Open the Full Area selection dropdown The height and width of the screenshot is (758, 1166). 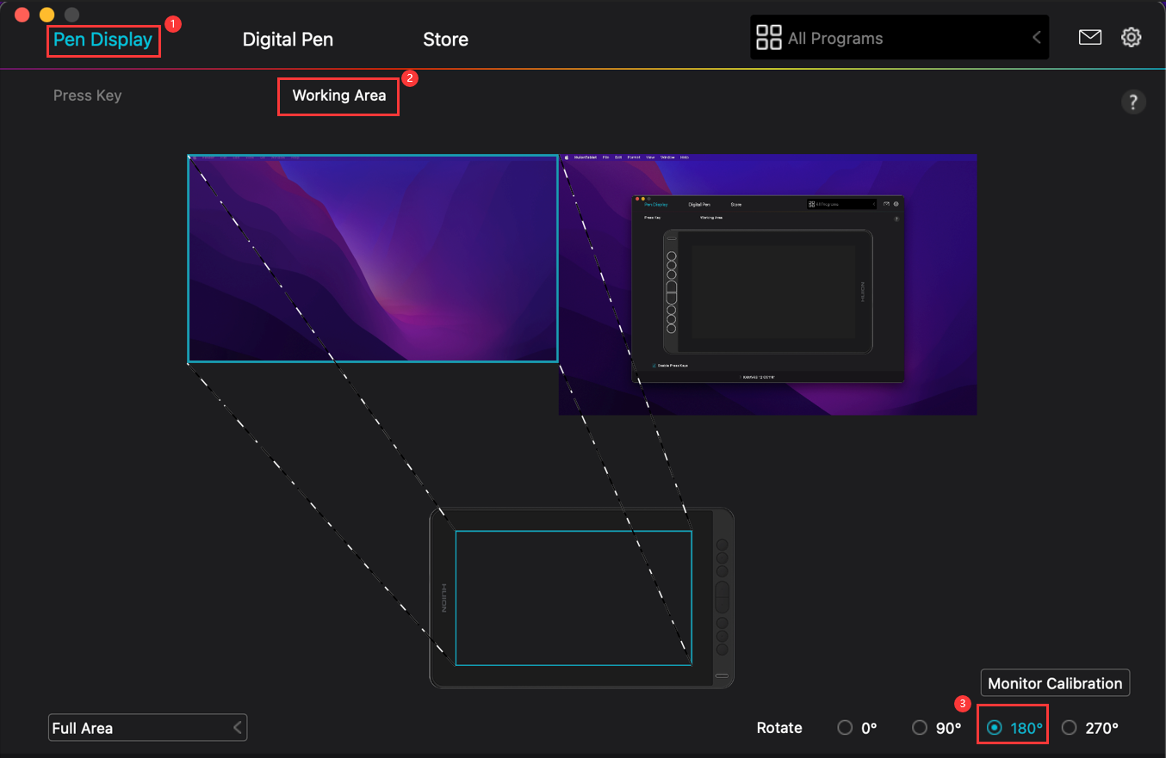coord(147,727)
